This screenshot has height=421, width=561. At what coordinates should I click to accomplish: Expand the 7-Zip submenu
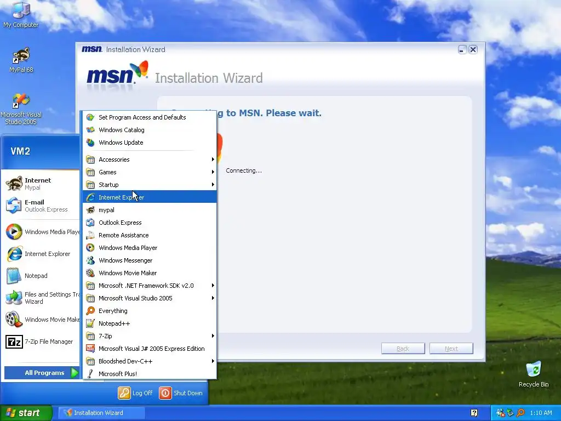tap(150, 336)
